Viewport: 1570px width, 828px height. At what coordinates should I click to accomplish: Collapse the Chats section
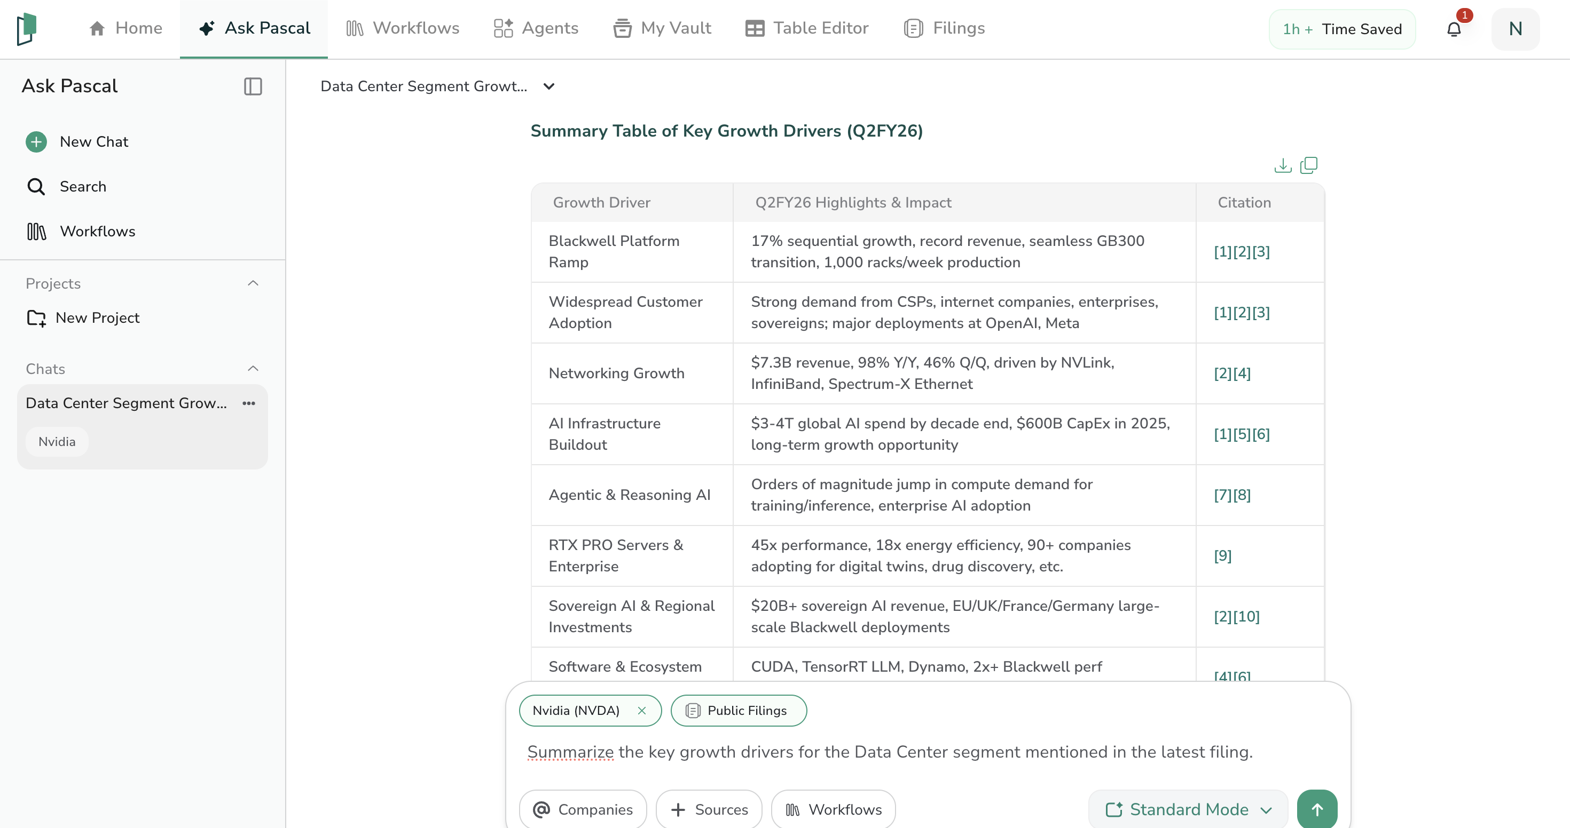tap(253, 369)
